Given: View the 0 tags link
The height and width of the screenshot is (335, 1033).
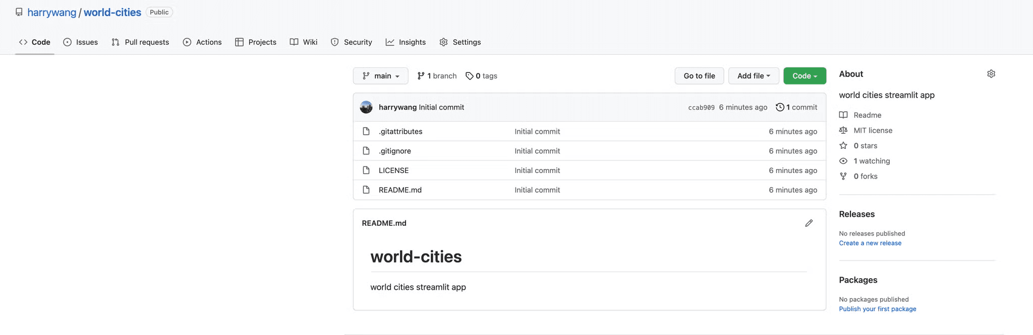Looking at the screenshot, I should (x=481, y=76).
